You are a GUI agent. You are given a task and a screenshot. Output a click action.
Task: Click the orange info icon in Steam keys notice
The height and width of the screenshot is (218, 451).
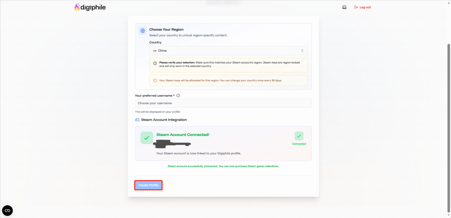(x=155, y=81)
